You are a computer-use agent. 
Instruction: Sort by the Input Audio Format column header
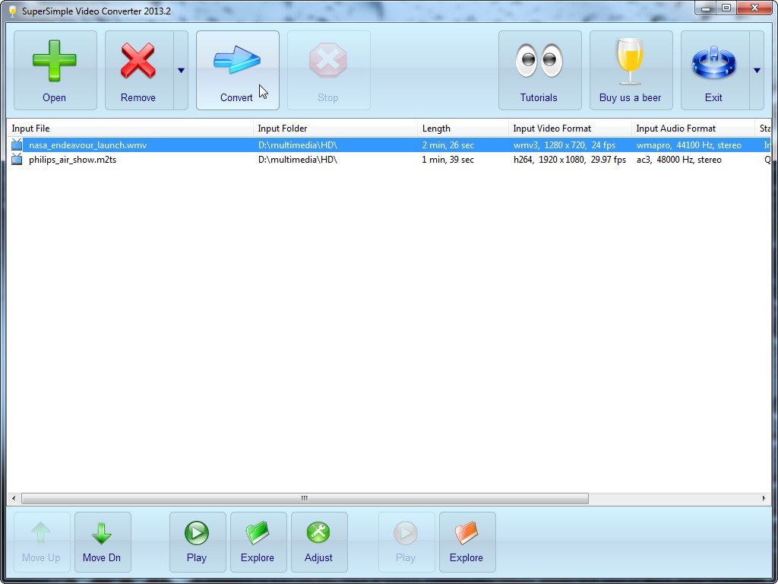click(x=693, y=128)
